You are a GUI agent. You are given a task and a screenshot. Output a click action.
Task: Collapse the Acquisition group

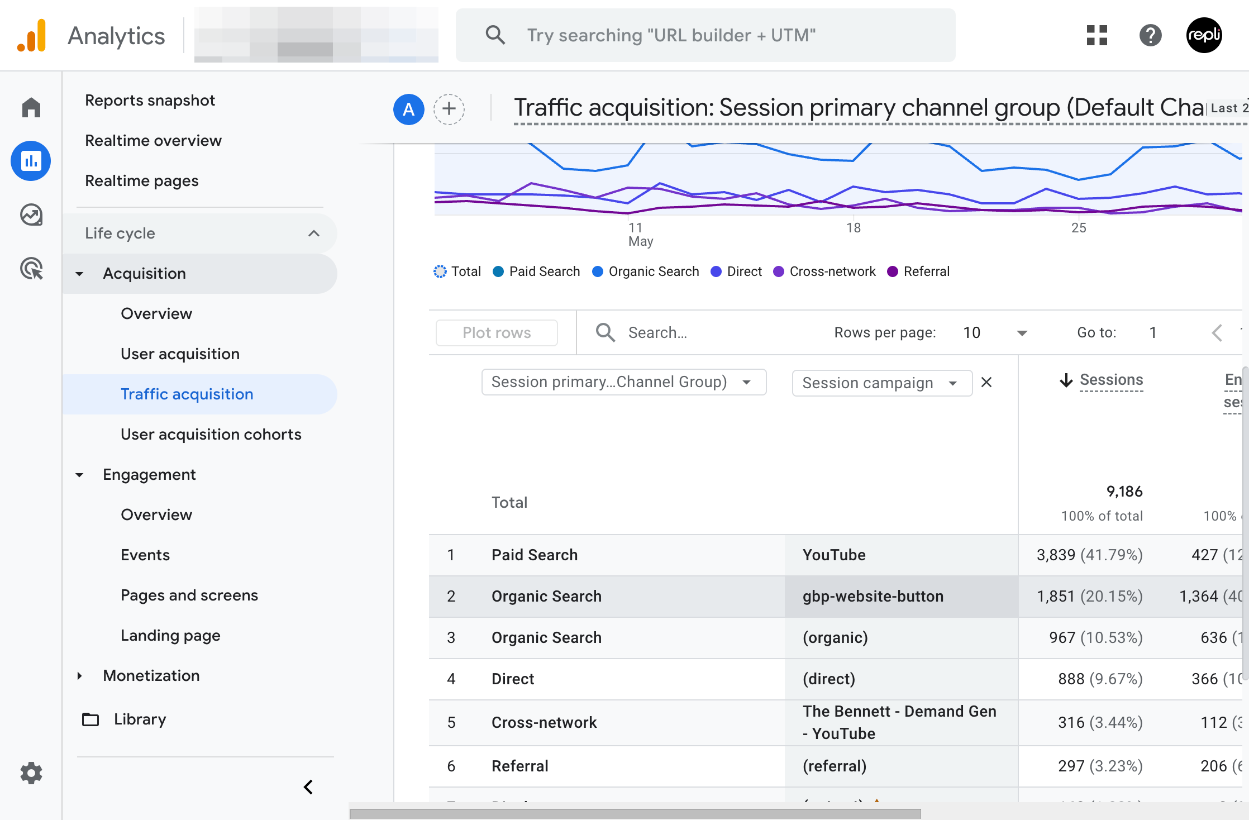tap(79, 274)
